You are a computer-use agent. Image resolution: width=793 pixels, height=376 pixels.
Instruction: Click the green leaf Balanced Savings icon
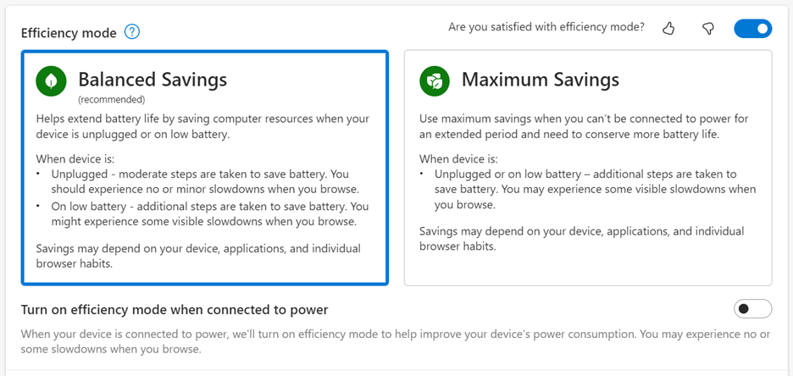point(52,81)
